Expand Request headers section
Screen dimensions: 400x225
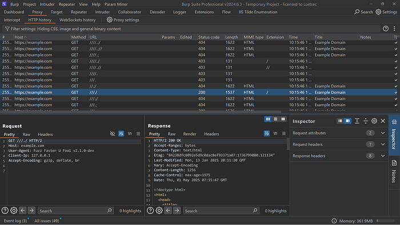[x=383, y=144]
